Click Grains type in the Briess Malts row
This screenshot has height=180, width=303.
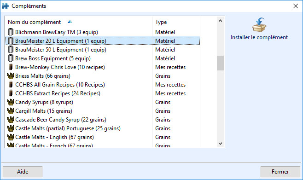[x=163, y=75]
